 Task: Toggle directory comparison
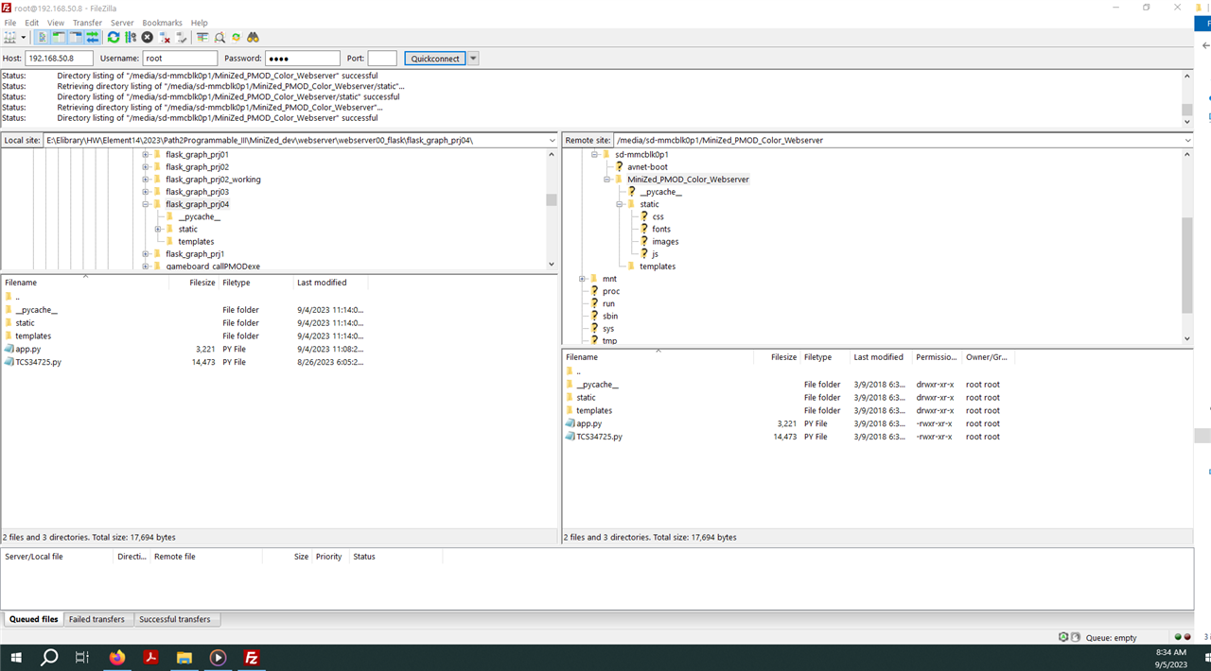pyautogui.click(x=219, y=38)
